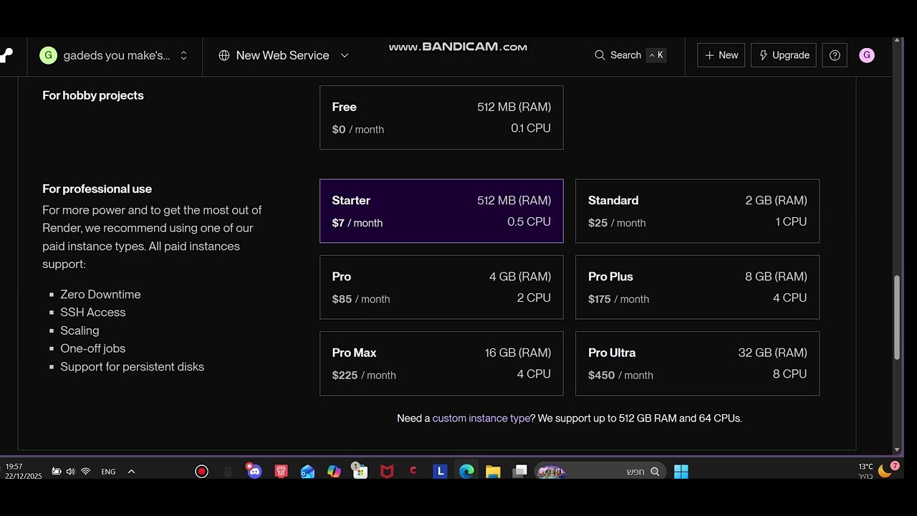Open Microsoft Edge from the taskbar
917x516 pixels.
coord(466,471)
